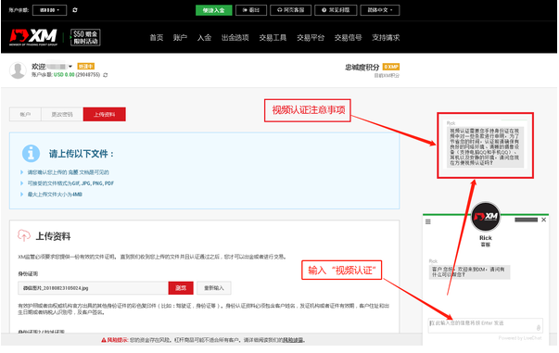Screen dimensions: 559x353
Task: Click the 风险披露 link in footer warning
Action: [x=293, y=340]
